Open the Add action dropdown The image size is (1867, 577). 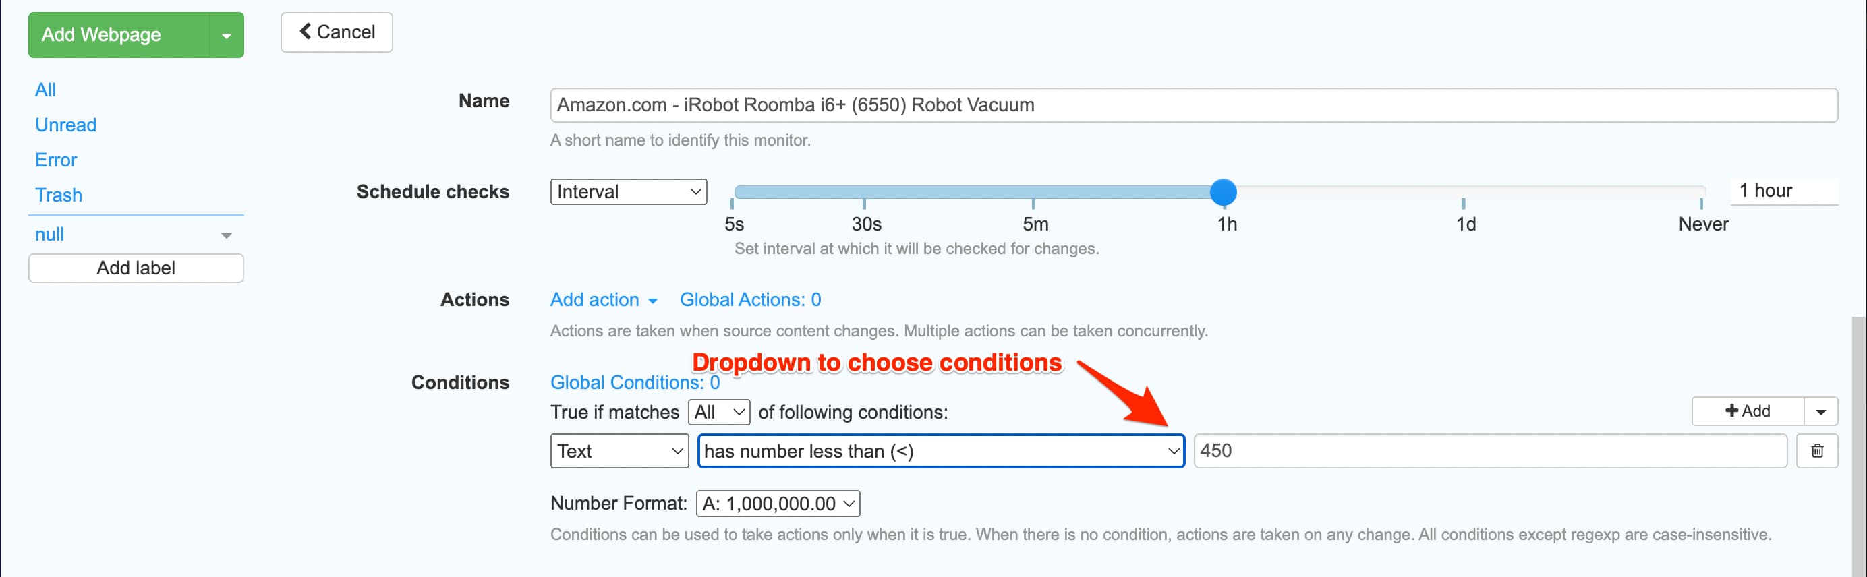point(603,300)
